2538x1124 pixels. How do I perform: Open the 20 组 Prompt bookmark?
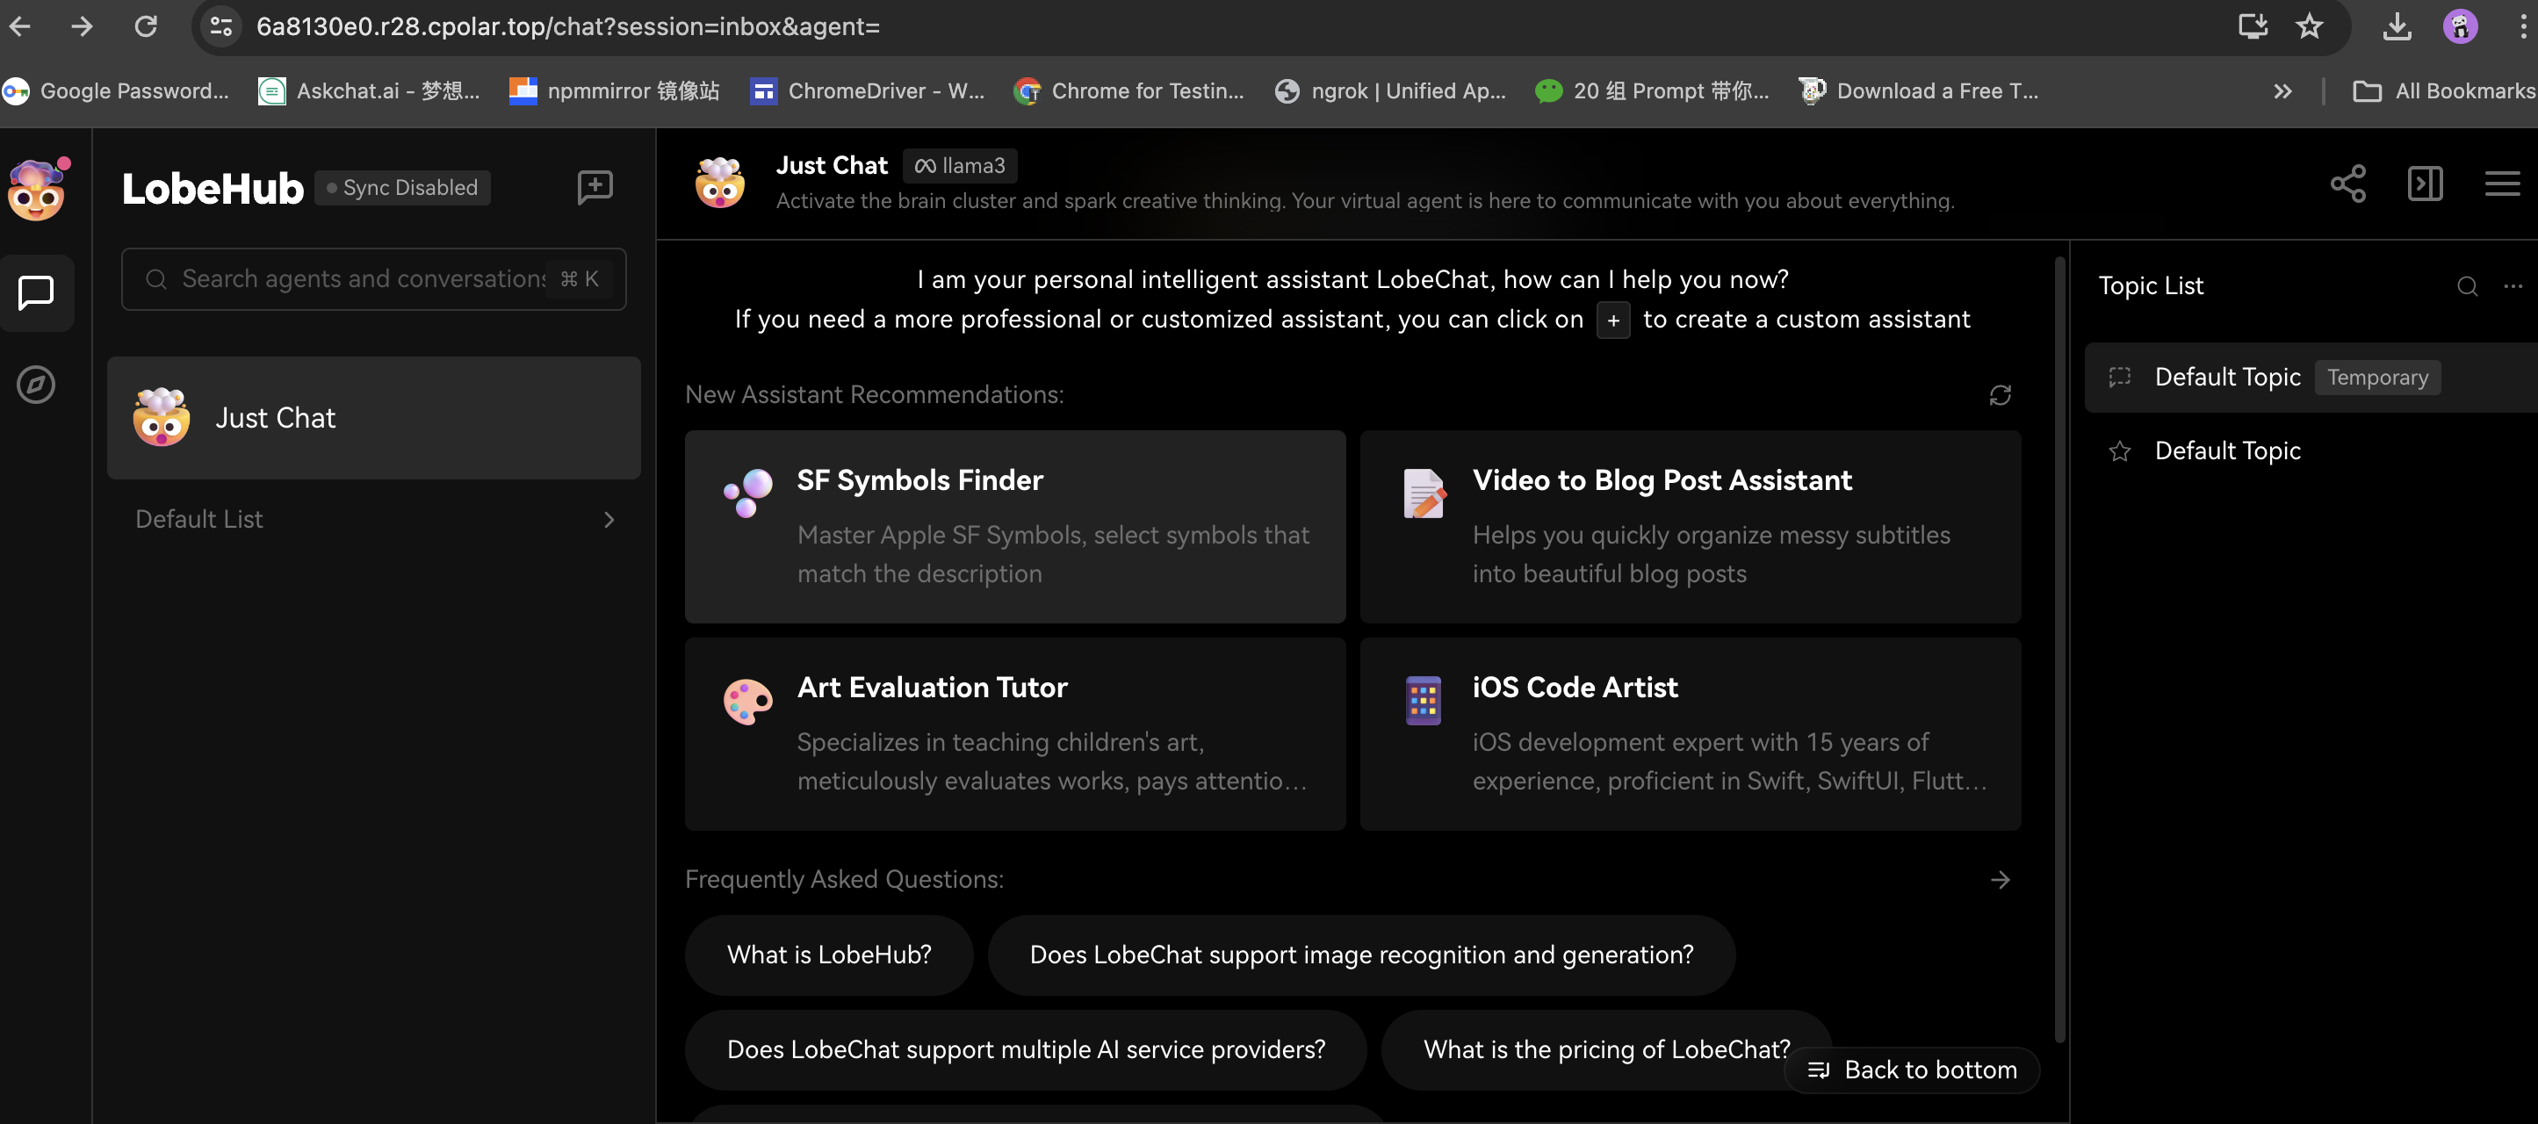[x=1652, y=91]
